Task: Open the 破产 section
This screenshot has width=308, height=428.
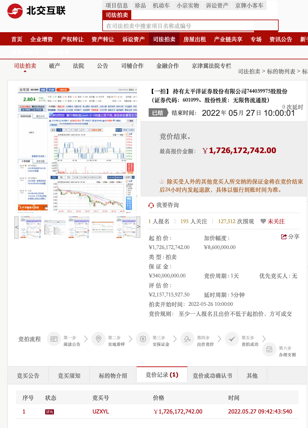Action: click(54, 65)
